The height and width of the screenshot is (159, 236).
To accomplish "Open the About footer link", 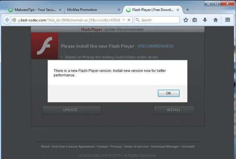I will tap(45, 146).
